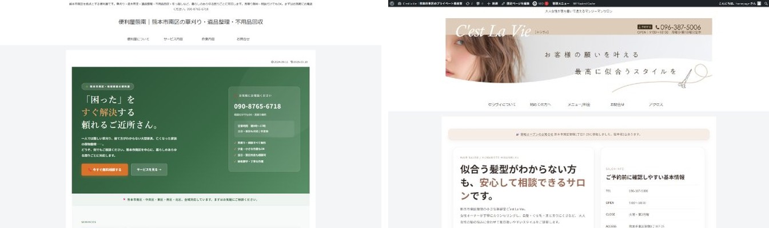Click the orange 今すぐ無料相談する button
The image size is (769, 228).
(x=105, y=169)
